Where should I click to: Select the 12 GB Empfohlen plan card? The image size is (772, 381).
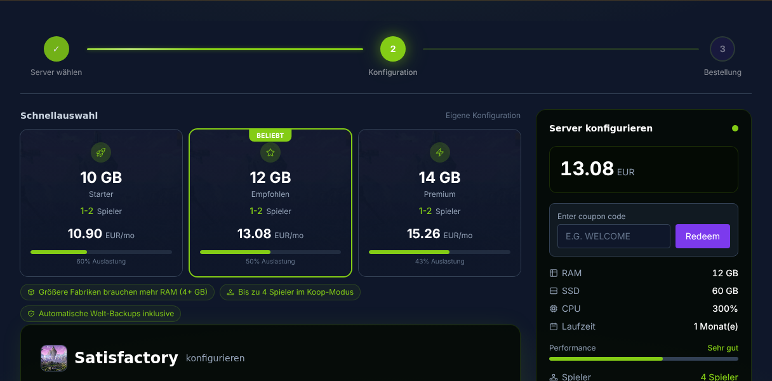tap(270, 203)
